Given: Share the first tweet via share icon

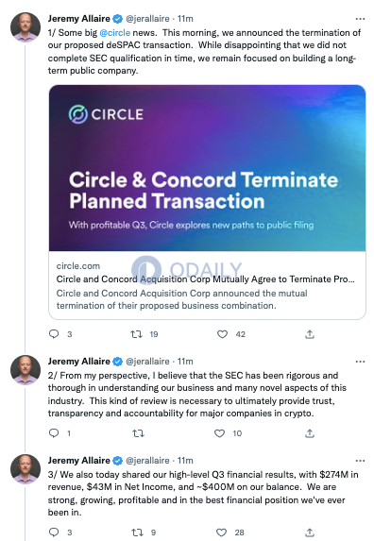Looking at the screenshot, I should [310, 334].
